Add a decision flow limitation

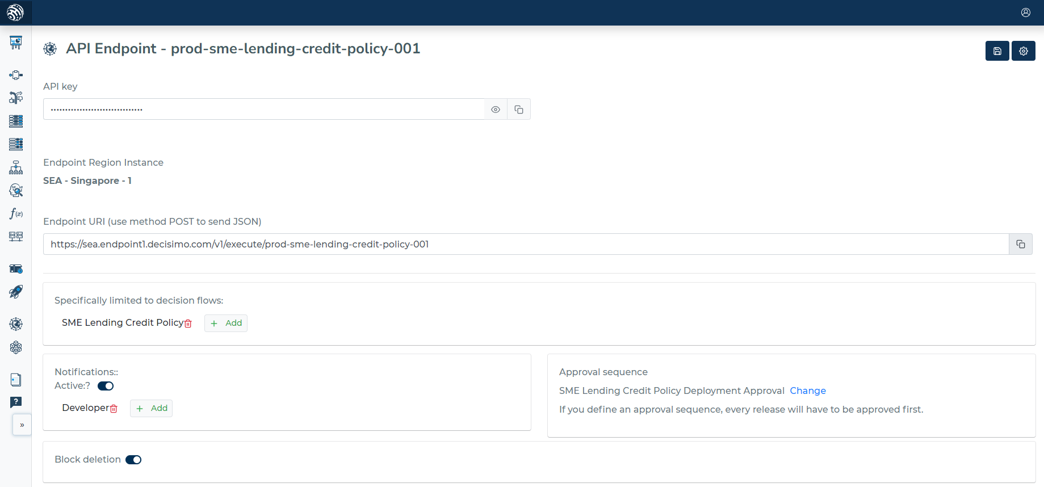[226, 323]
